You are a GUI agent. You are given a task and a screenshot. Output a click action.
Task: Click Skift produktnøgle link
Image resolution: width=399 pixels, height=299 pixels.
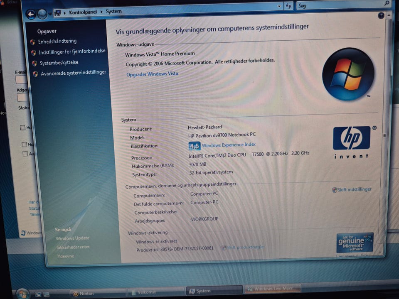(x=245, y=247)
